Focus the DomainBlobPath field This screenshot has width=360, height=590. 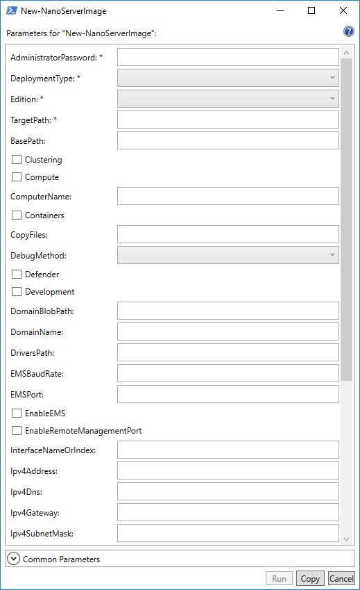228,311
